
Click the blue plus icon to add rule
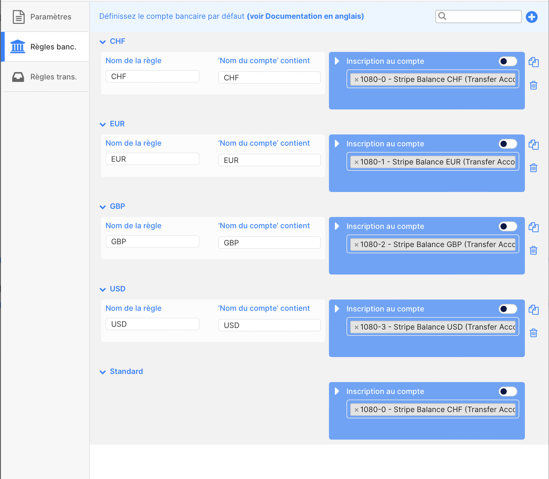(531, 17)
